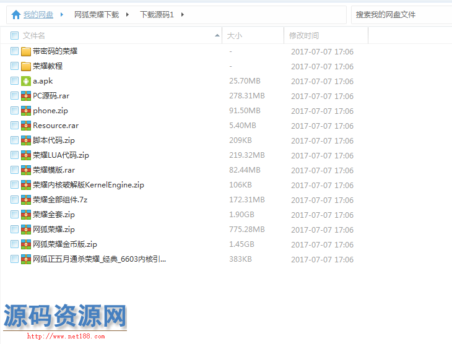
Task: Check the box for 脚本代码.zip
Action: coord(14,140)
